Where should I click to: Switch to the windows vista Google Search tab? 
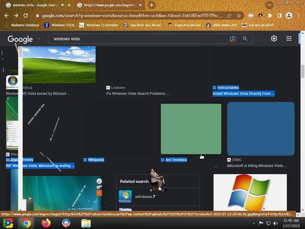pyautogui.click(x=35, y=5)
